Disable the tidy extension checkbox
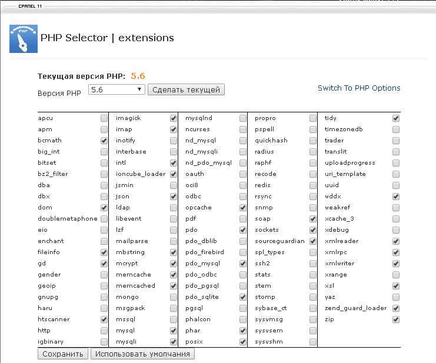 (396, 118)
